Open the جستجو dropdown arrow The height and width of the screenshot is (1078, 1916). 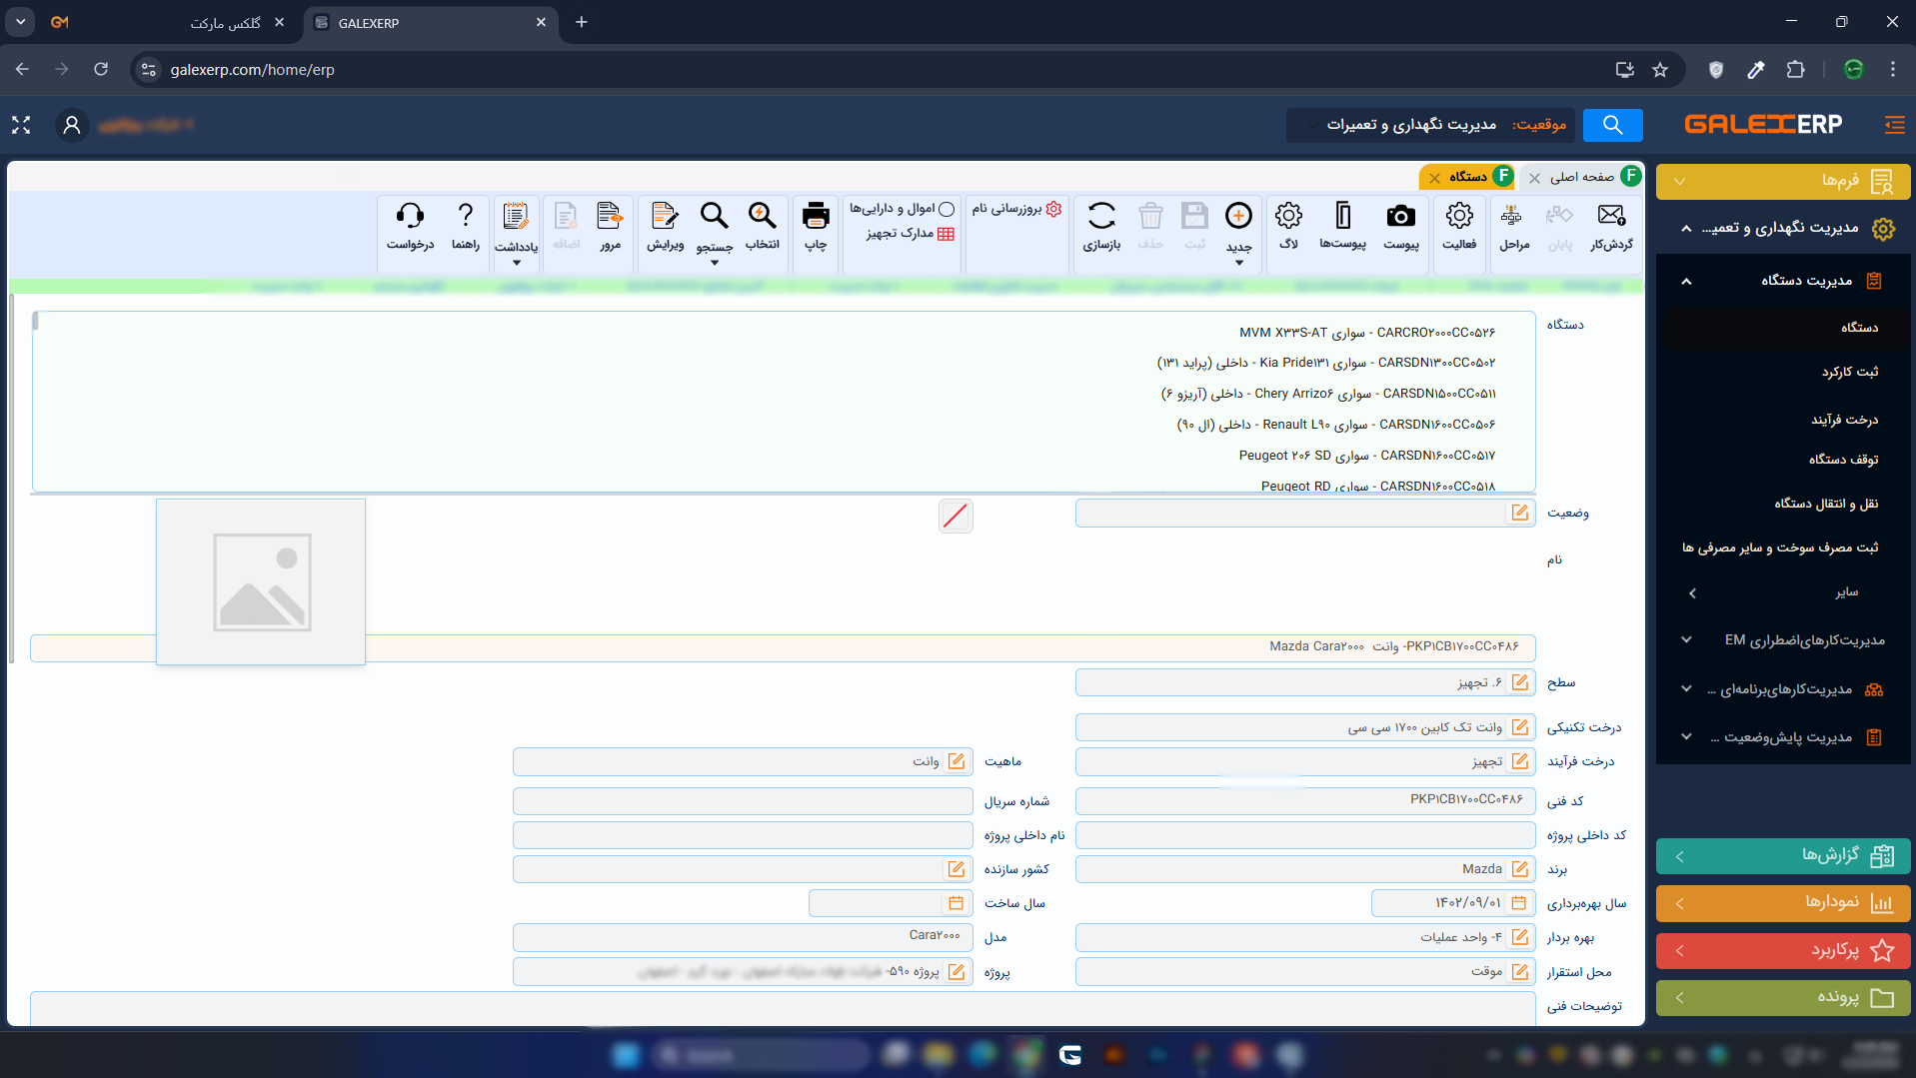[714, 263]
